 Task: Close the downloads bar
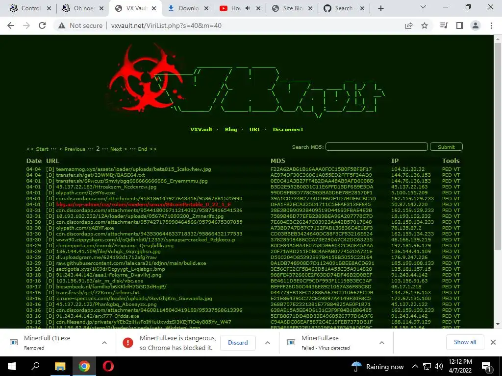493,342
